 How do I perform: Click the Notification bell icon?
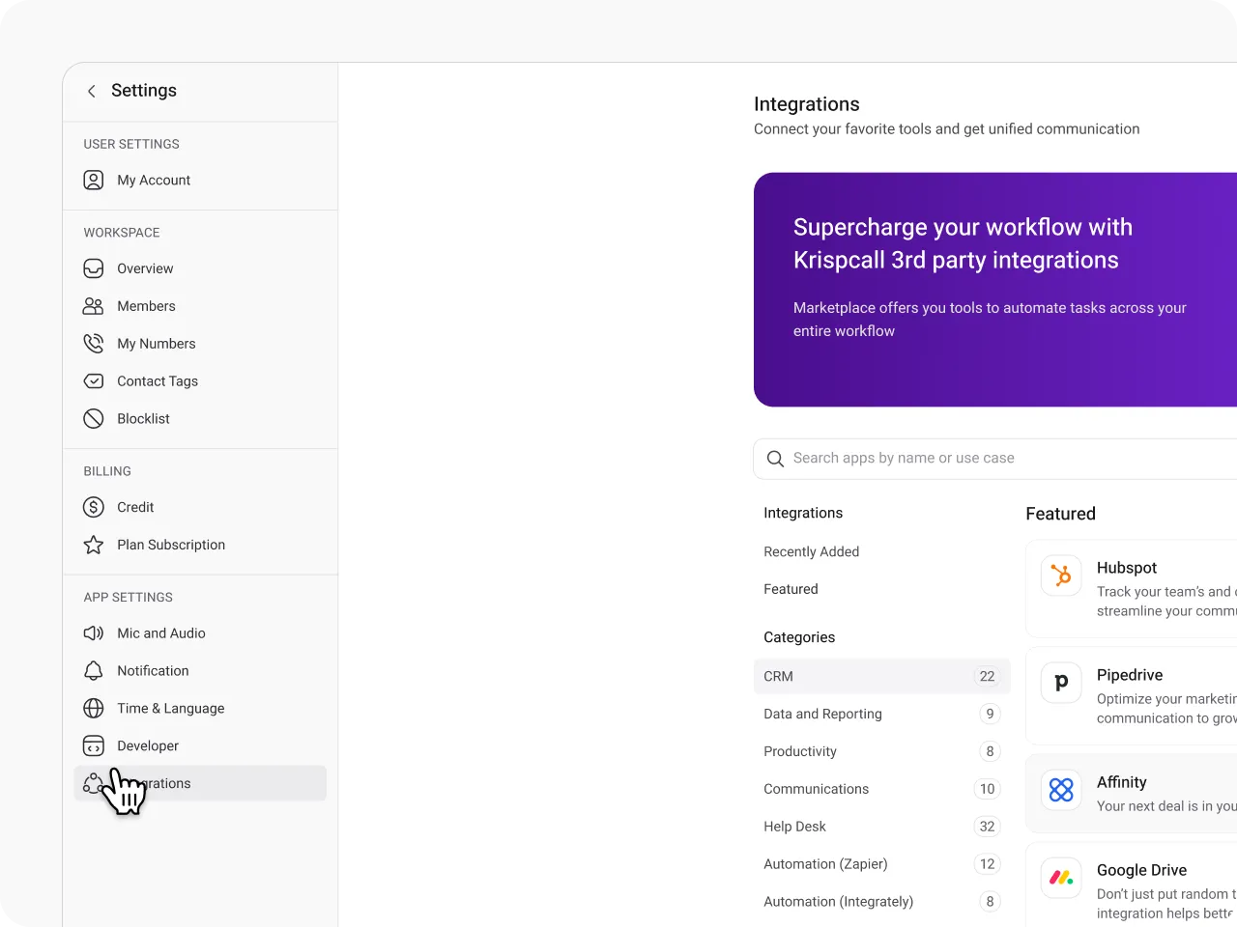pyautogui.click(x=94, y=671)
